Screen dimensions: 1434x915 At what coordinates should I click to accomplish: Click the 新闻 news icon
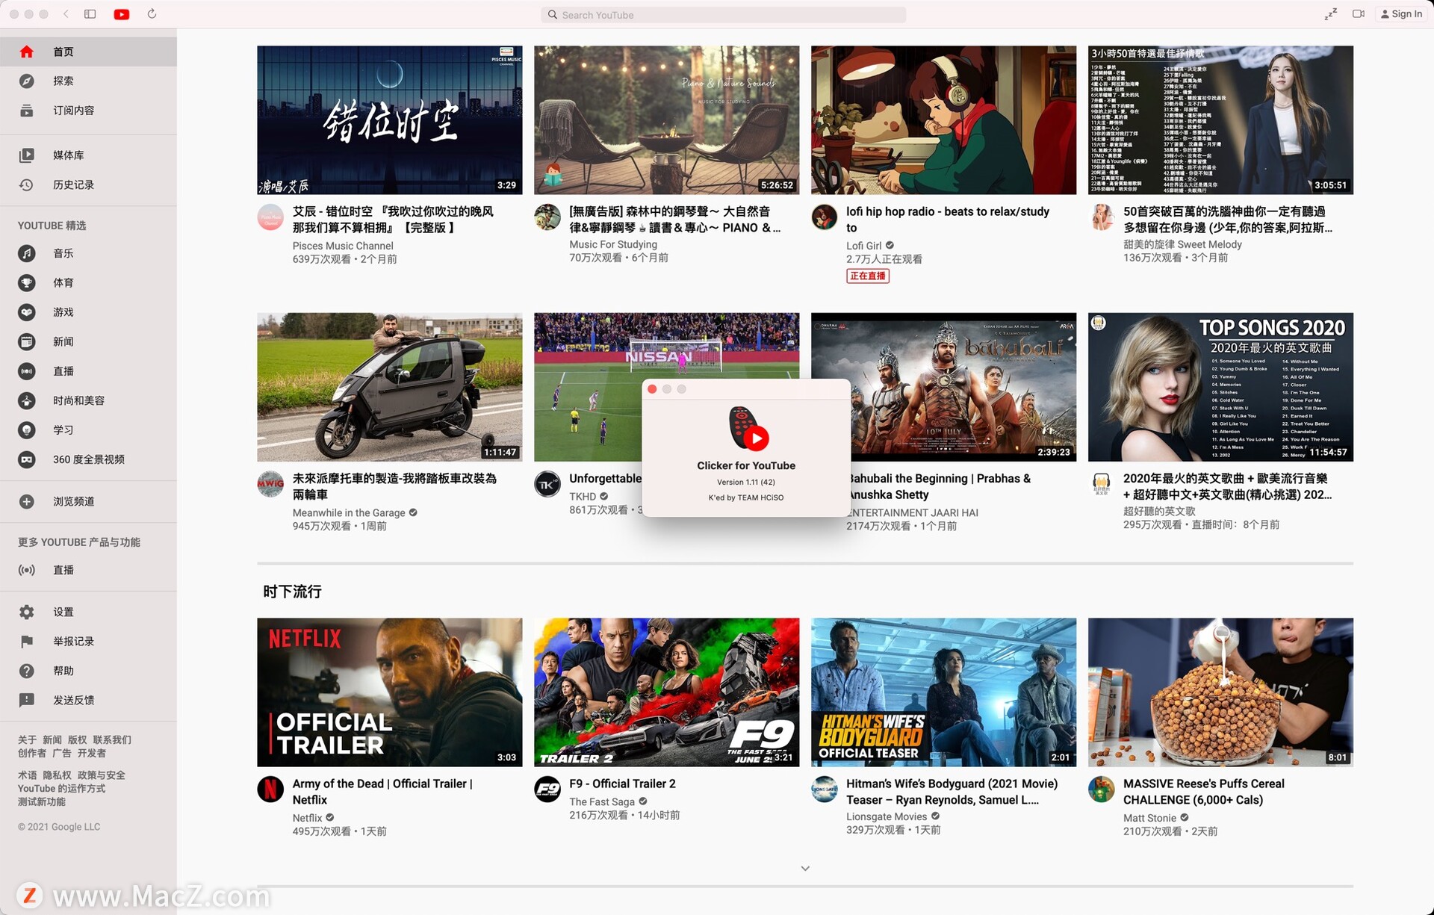pyautogui.click(x=27, y=342)
